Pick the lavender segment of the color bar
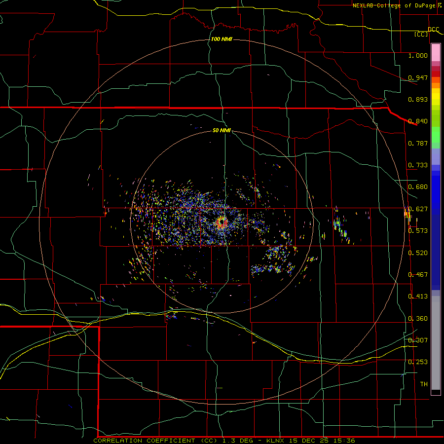 pos(436,156)
